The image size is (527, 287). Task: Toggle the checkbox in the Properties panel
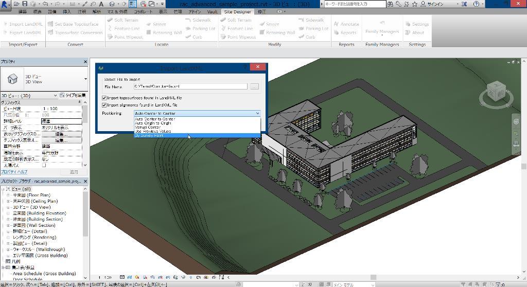(x=44, y=166)
